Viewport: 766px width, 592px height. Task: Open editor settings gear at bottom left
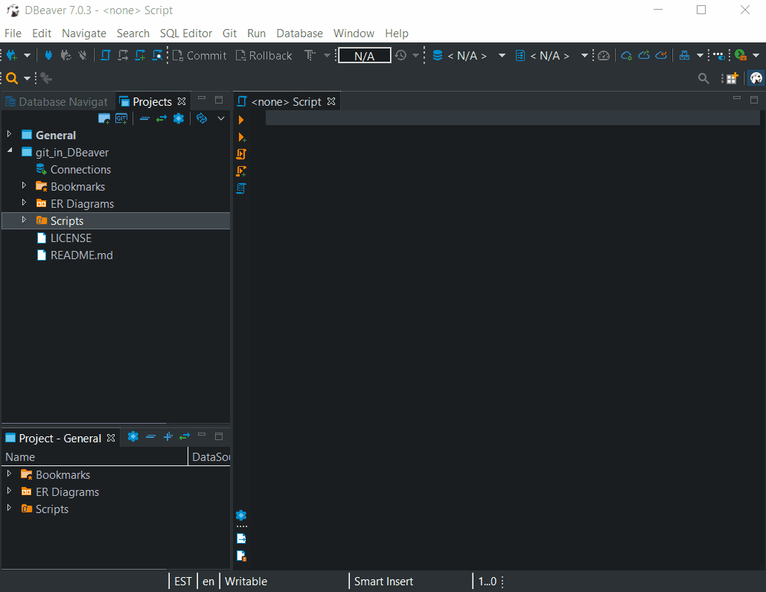pos(241,515)
